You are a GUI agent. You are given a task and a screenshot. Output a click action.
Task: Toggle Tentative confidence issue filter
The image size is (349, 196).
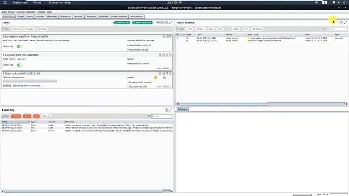click(x=257, y=29)
